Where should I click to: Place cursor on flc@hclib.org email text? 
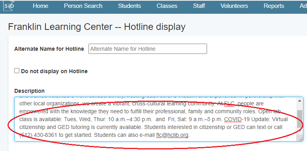172,135
